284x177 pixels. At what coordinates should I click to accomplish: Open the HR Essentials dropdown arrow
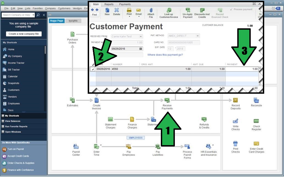tap(213, 145)
